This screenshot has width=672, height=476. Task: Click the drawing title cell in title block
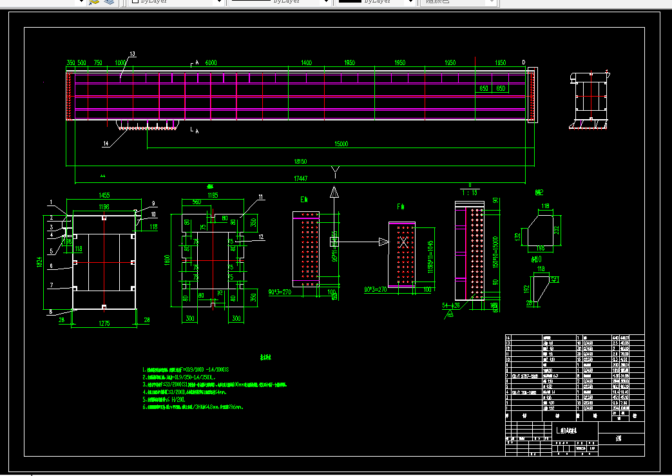[575, 430]
